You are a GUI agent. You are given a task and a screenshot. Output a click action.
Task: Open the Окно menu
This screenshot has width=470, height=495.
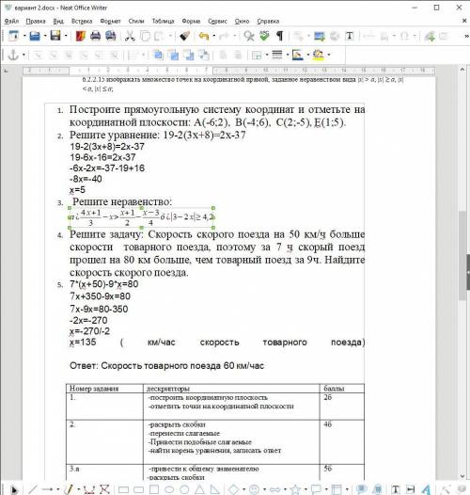(242, 21)
